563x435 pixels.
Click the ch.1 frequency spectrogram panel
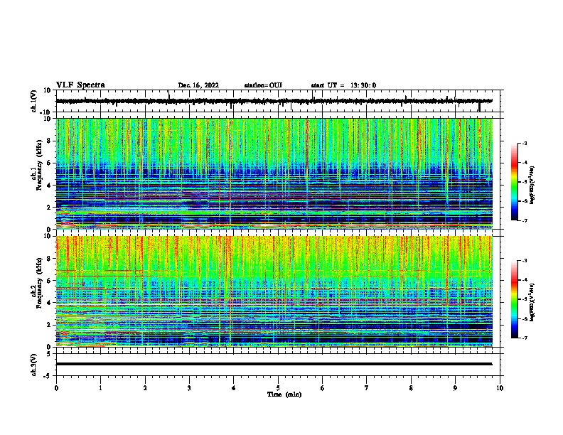(x=274, y=173)
